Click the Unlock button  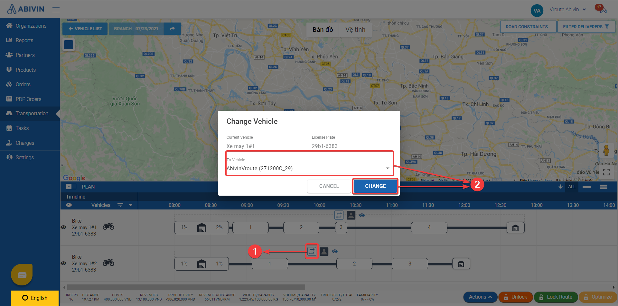[515, 297]
